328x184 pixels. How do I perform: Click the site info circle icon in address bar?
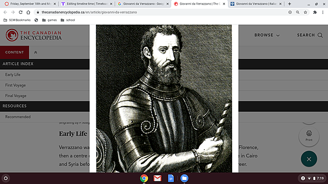[290, 12]
